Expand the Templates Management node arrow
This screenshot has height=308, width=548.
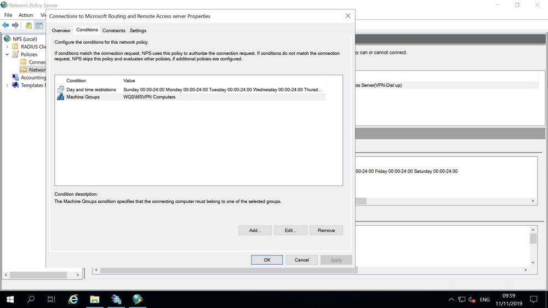pyautogui.click(x=7, y=85)
